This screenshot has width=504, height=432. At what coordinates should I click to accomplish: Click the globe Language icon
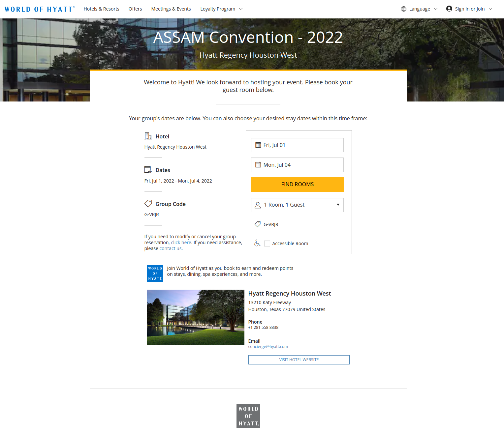click(404, 9)
